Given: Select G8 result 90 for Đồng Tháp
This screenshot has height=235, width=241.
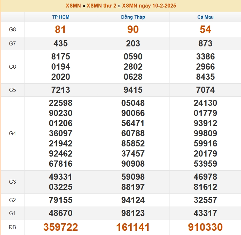Looking at the screenshot, I should tap(133, 29).
